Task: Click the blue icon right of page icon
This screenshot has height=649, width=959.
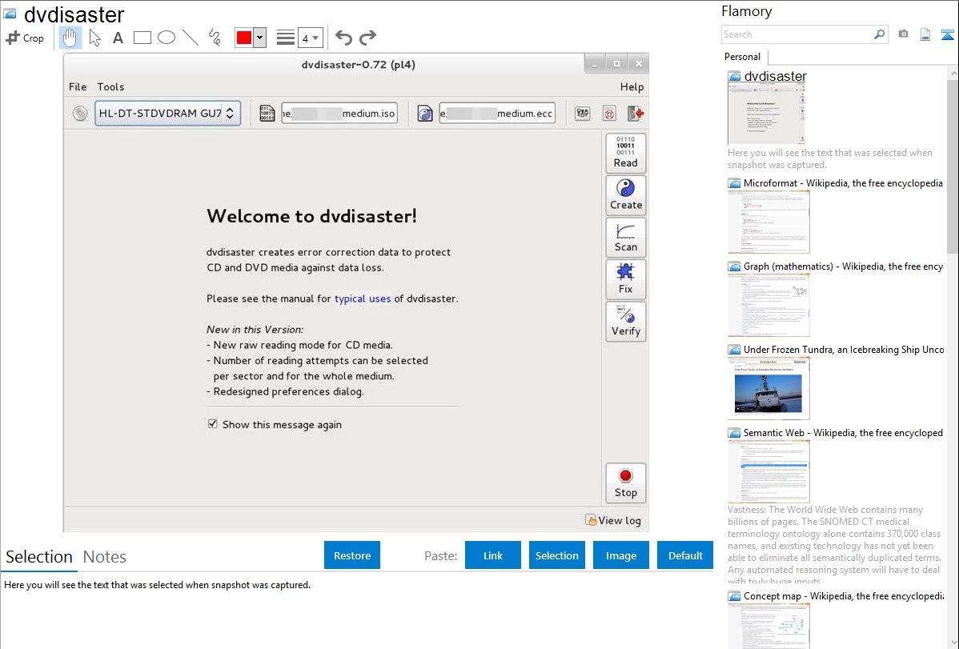Action: [947, 34]
